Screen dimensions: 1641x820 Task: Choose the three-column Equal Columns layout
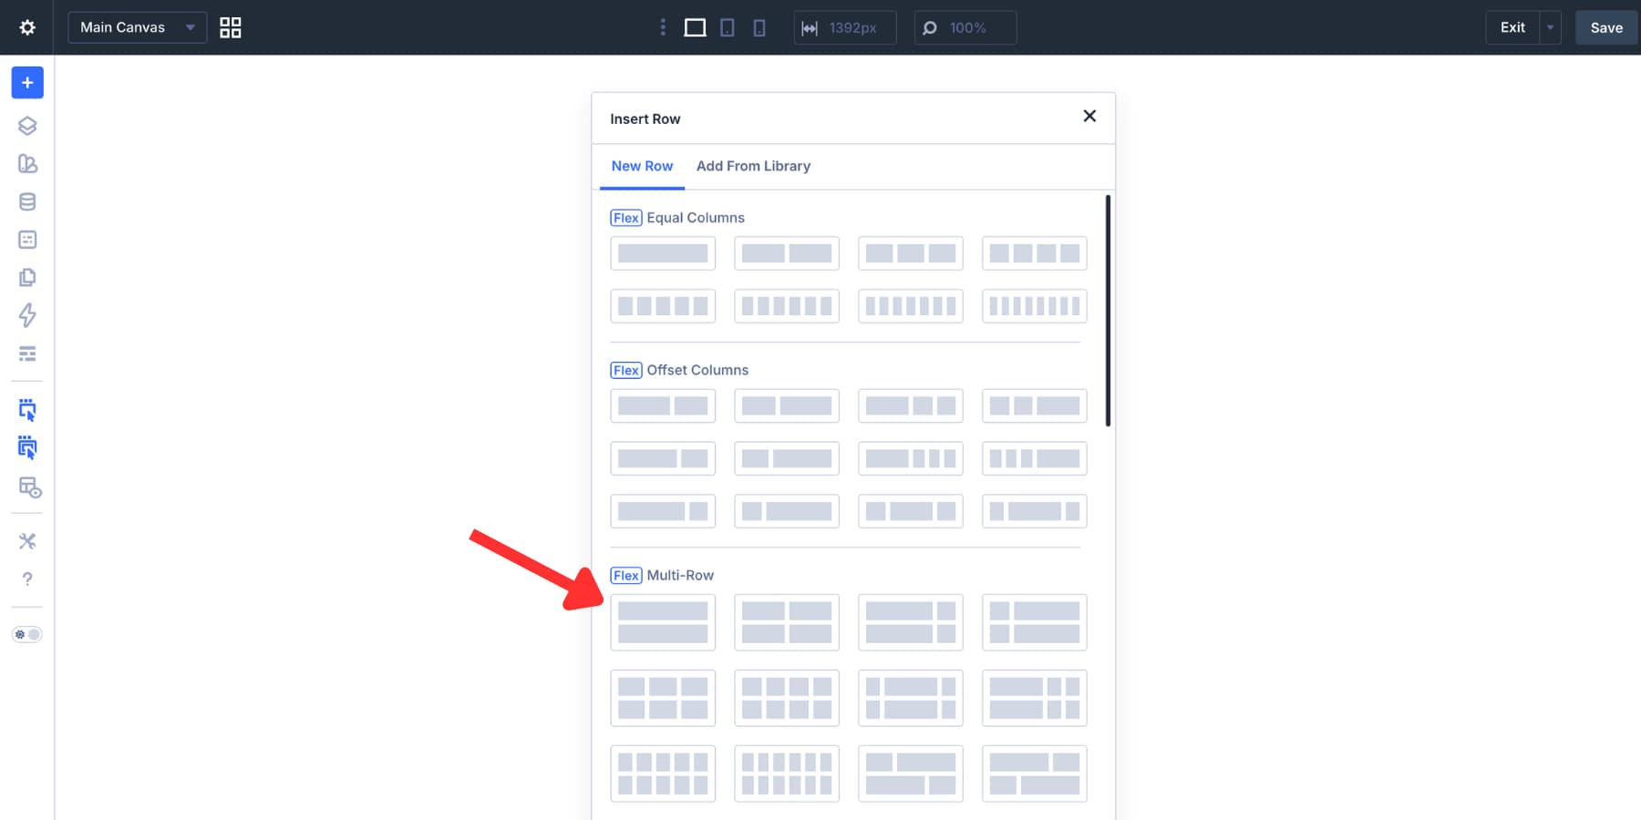(911, 253)
